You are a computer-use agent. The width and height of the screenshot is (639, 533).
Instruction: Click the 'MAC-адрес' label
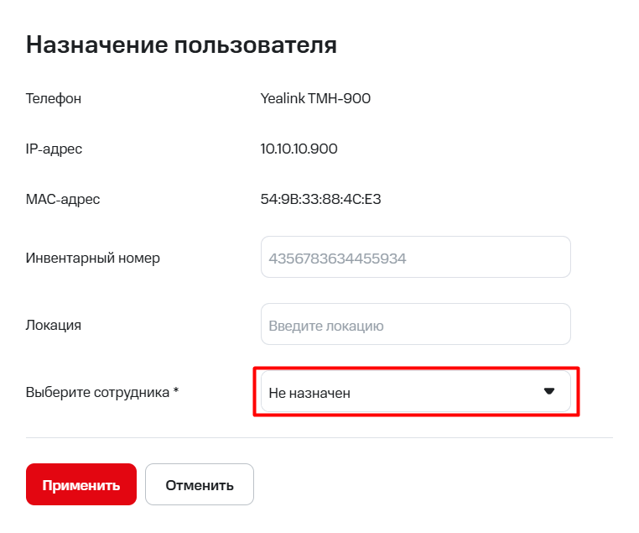(x=63, y=200)
